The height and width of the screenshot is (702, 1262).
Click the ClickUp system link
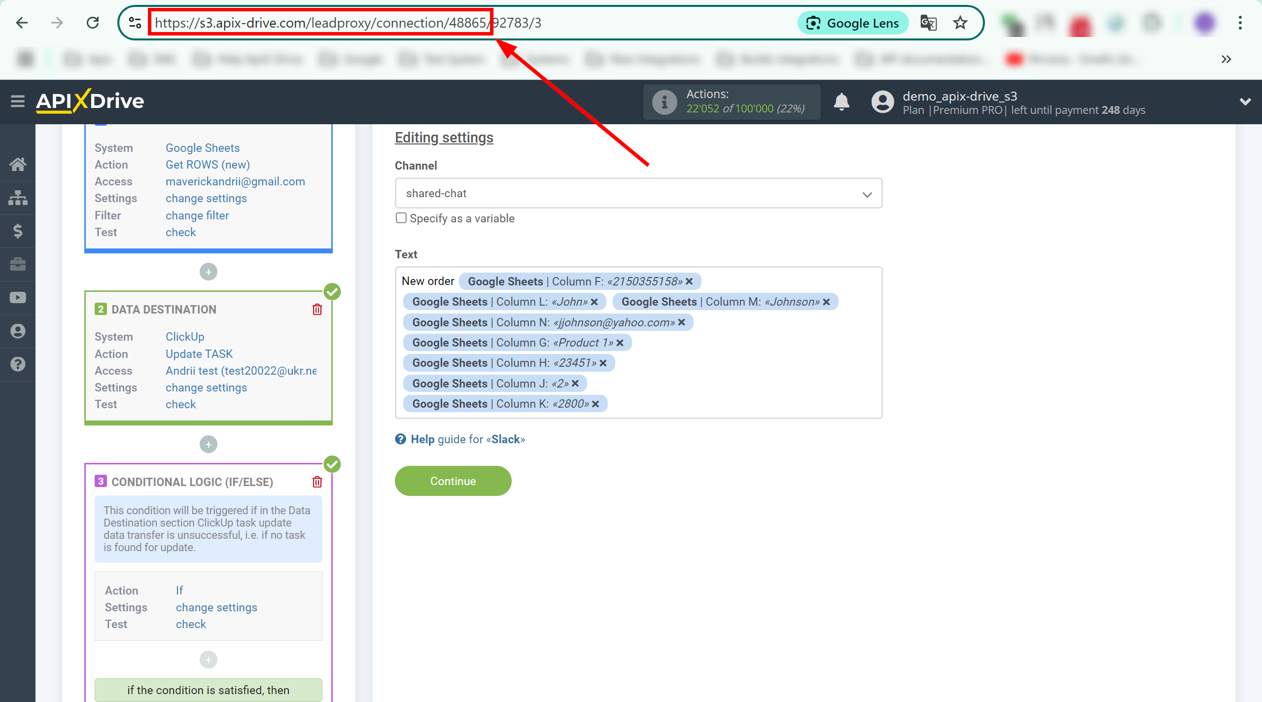[185, 337]
